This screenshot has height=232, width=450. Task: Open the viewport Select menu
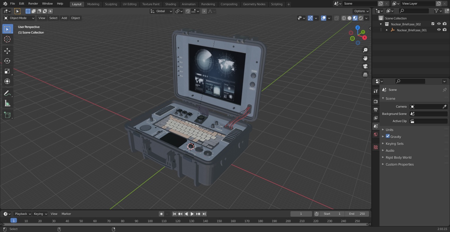pos(53,18)
